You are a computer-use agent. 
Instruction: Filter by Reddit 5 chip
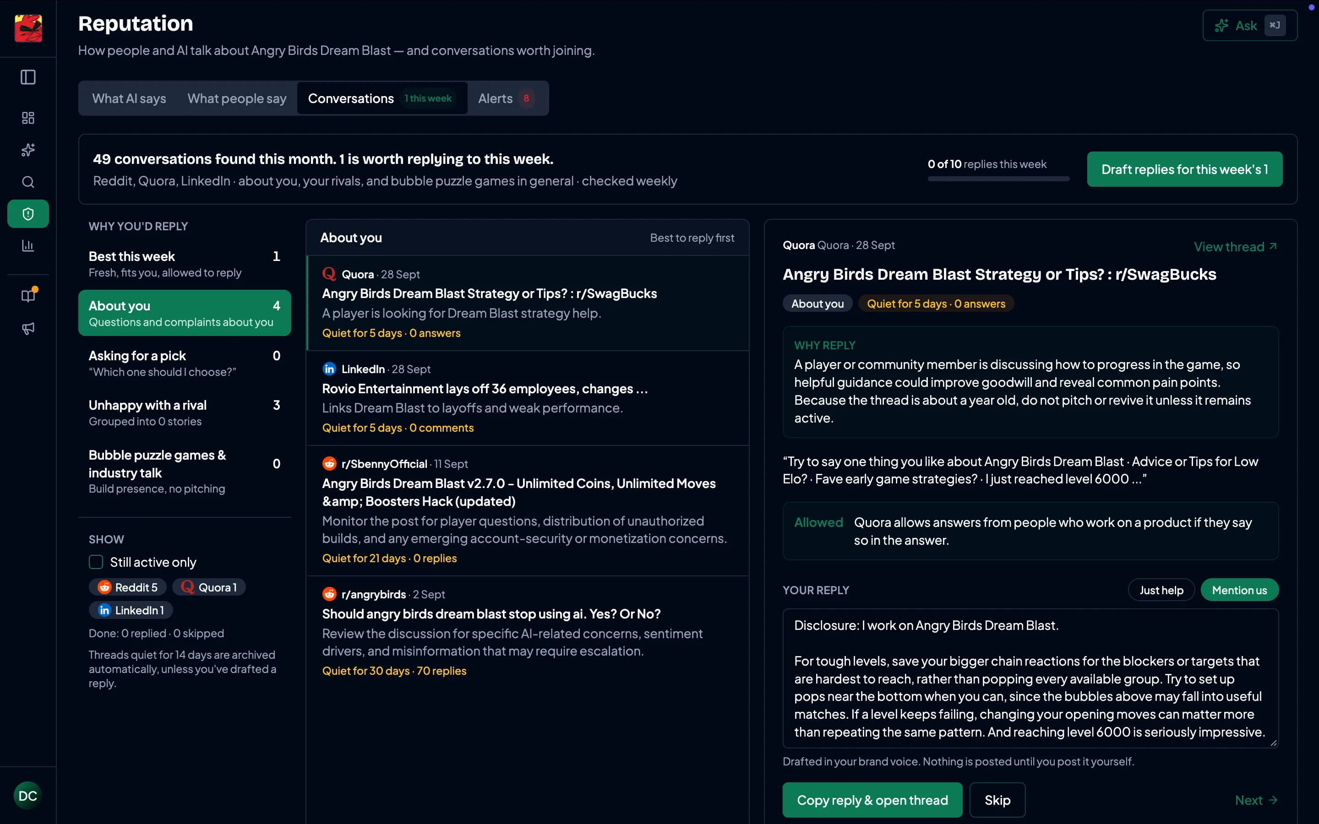pos(127,587)
